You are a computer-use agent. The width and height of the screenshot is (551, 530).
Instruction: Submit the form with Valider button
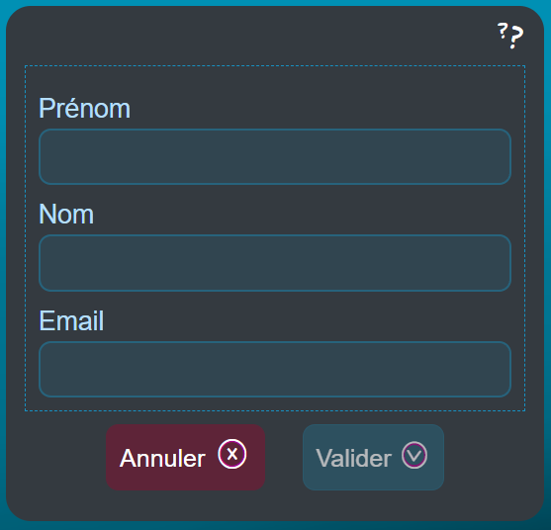[x=373, y=457]
